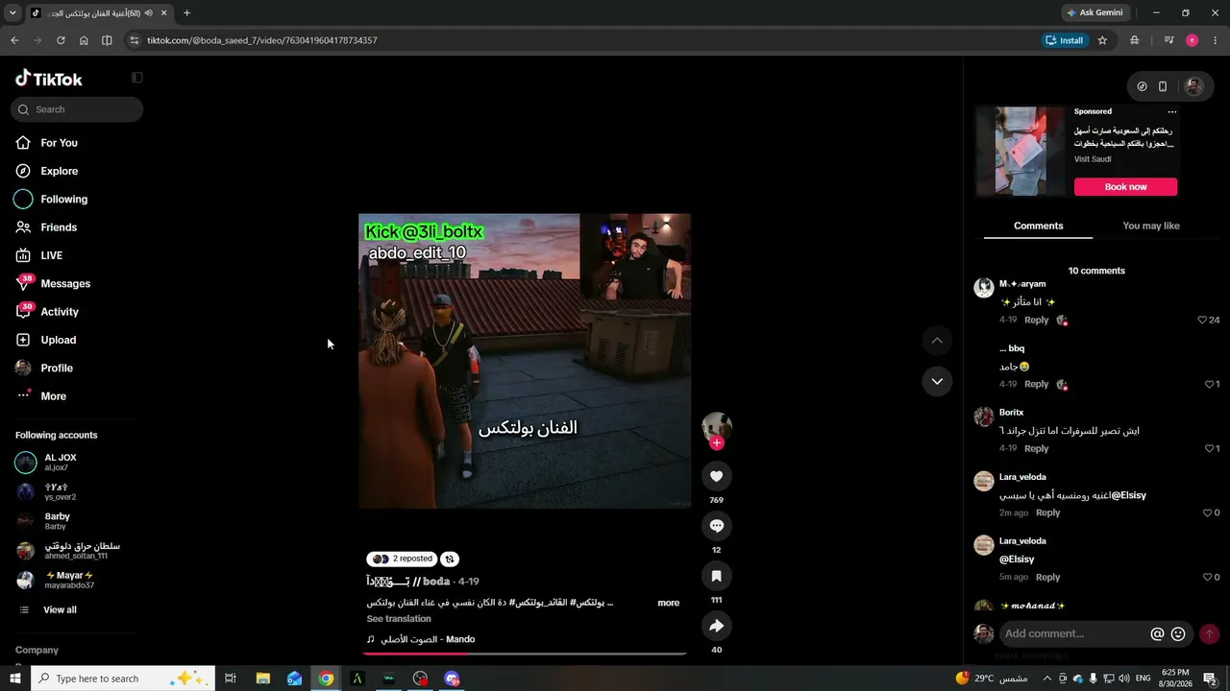
Task: Seek the video using the progress bar
Action: (x=525, y=654)
